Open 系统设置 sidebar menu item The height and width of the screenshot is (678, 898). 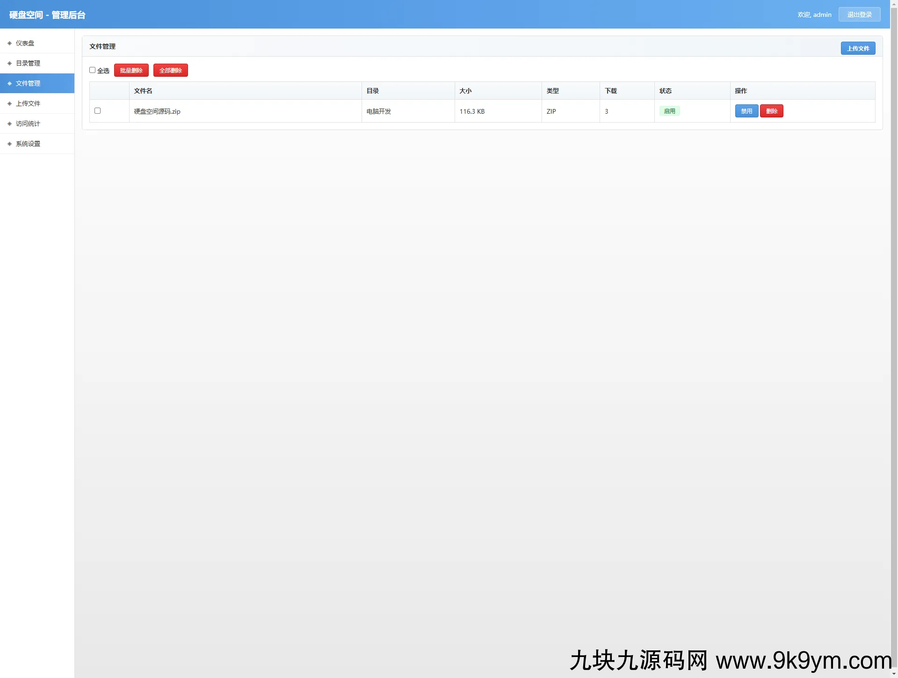tap(28, 144)
